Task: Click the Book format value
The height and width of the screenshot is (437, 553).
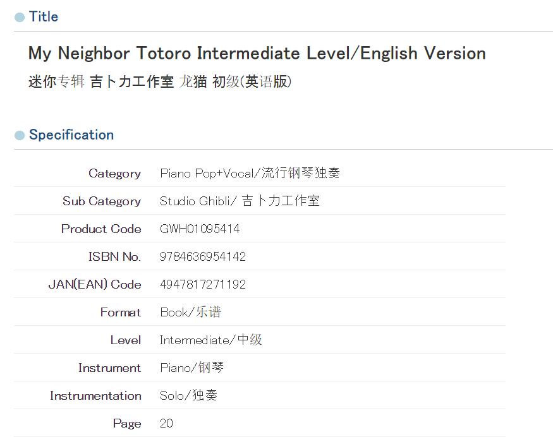Action: 190,312
